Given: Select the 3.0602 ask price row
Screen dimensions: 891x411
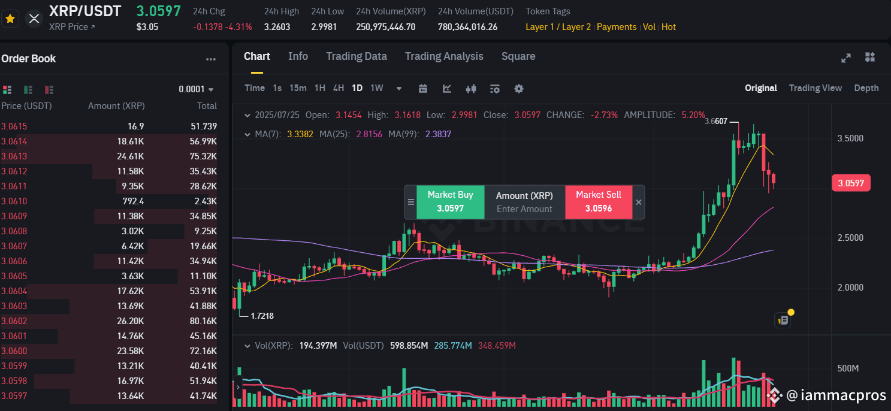Looking at the screenshot, I should 109,321.
